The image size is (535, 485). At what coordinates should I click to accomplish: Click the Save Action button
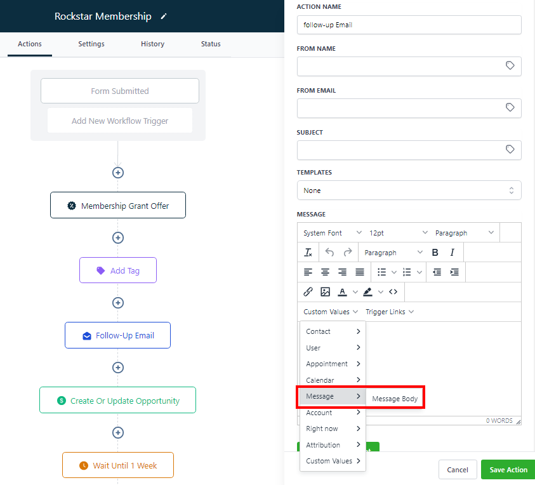pyautogui.click(x=508, y=470)
